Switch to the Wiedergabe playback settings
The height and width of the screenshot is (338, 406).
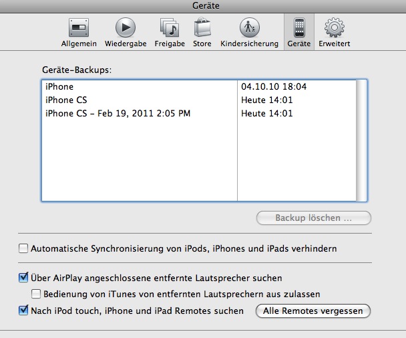[126, 29]
